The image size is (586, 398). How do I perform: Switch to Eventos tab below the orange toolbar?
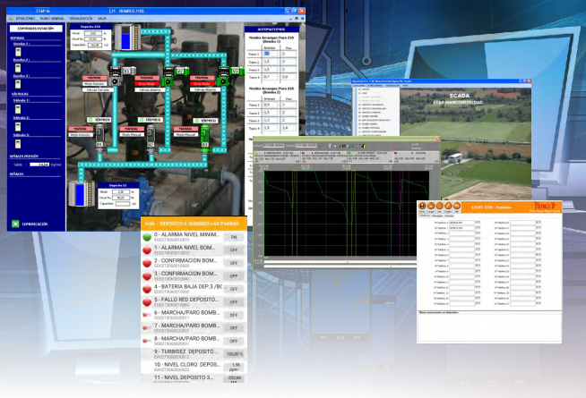(449, 216)
